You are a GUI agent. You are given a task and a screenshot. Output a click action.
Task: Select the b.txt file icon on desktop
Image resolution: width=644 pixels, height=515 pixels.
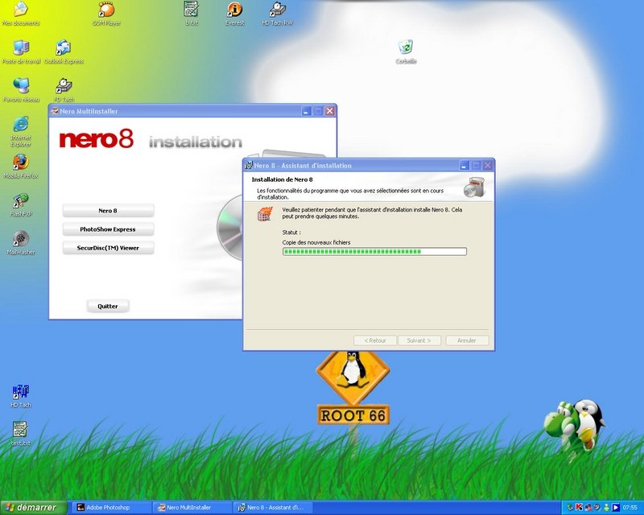pos(192,14)
